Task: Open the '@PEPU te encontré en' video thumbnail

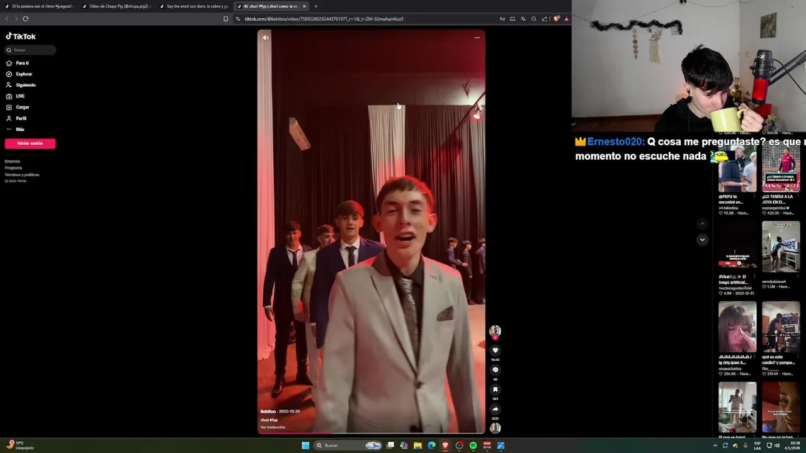Action: tap(737, 169)
